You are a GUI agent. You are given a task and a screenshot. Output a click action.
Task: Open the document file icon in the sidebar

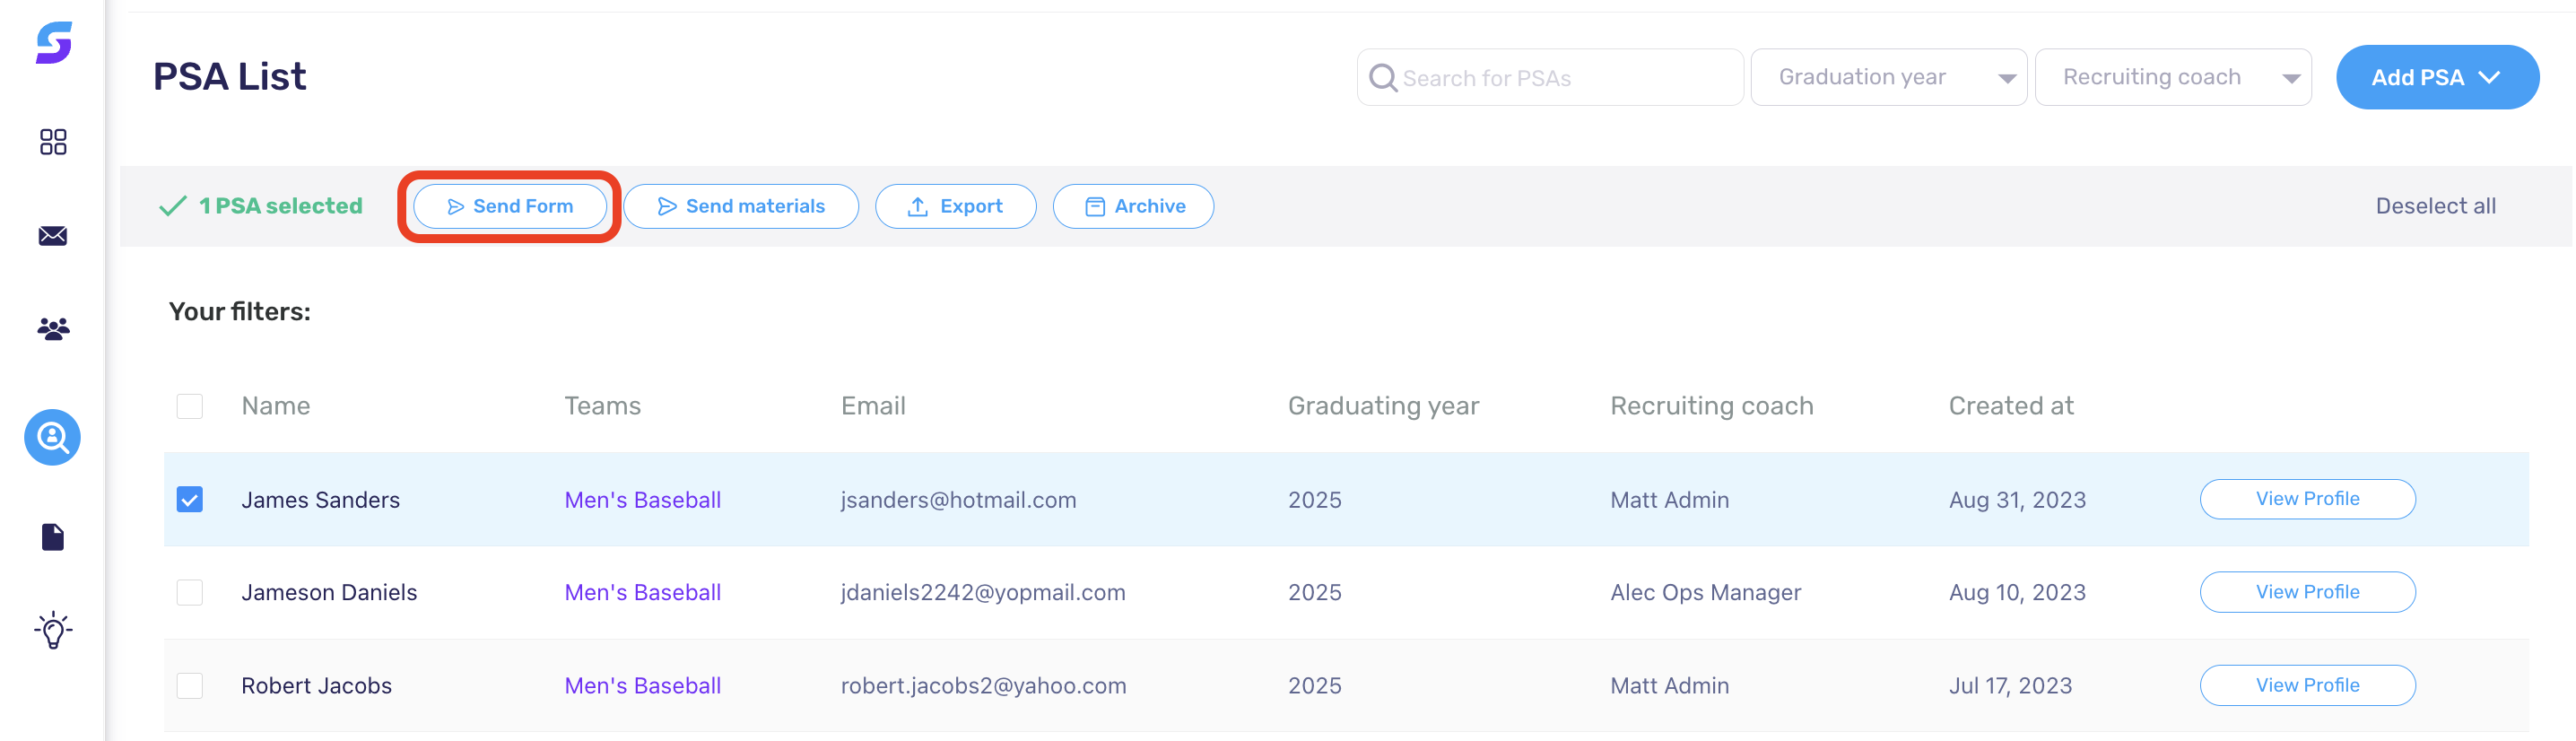coord(53,537)
